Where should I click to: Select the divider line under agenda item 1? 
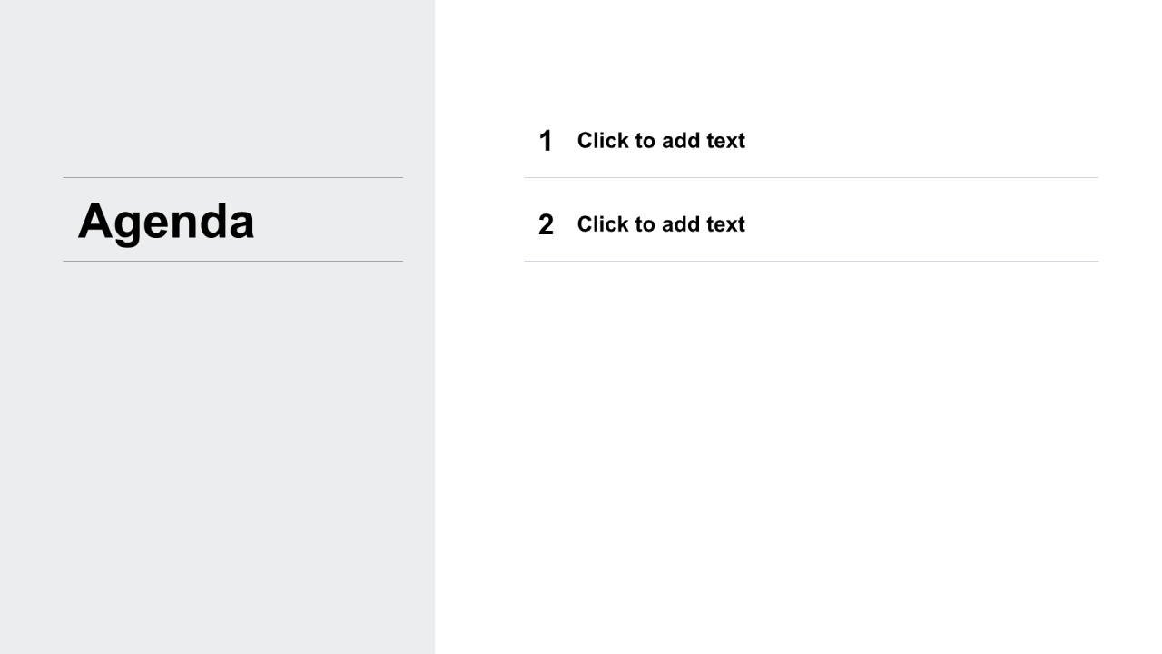click(x=811, y=177)
